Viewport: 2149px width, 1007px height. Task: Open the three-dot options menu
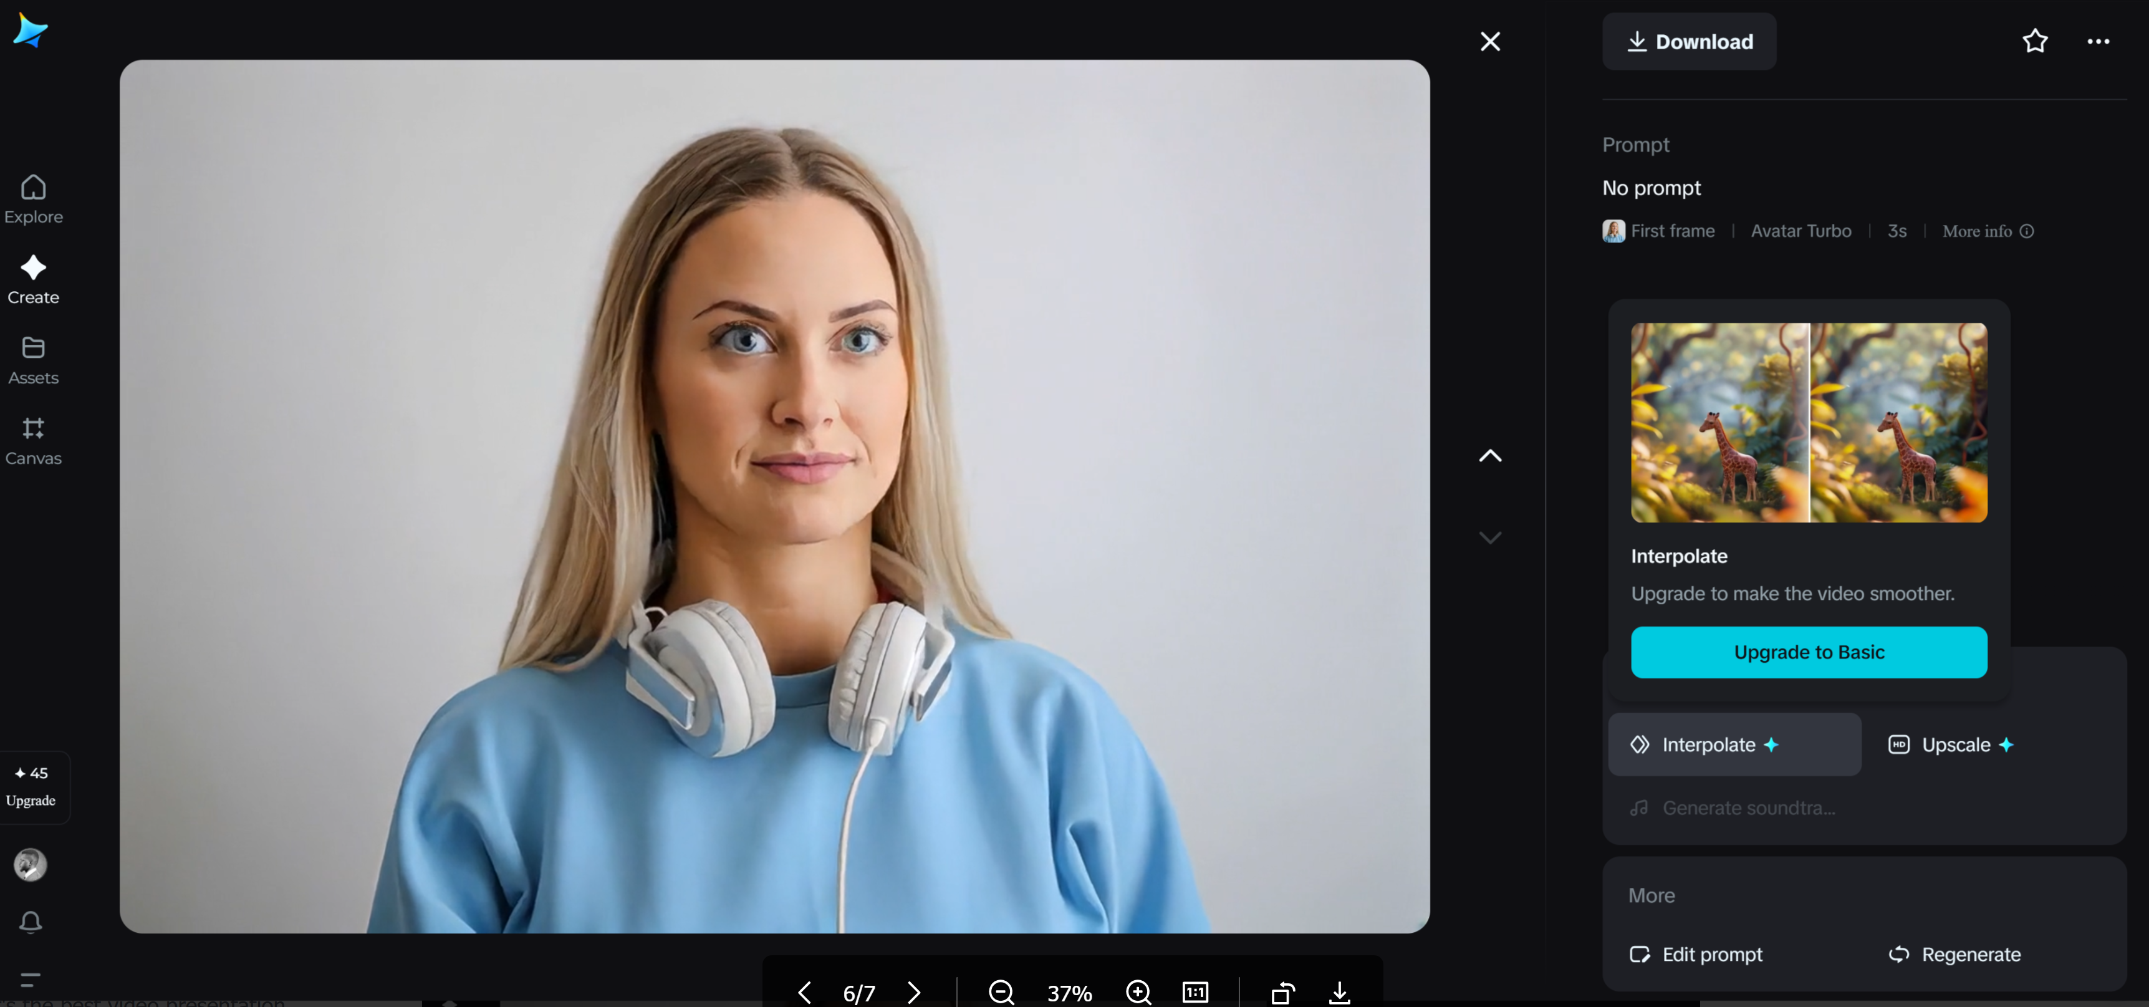pyautogui.click(x=2099, y=41)
